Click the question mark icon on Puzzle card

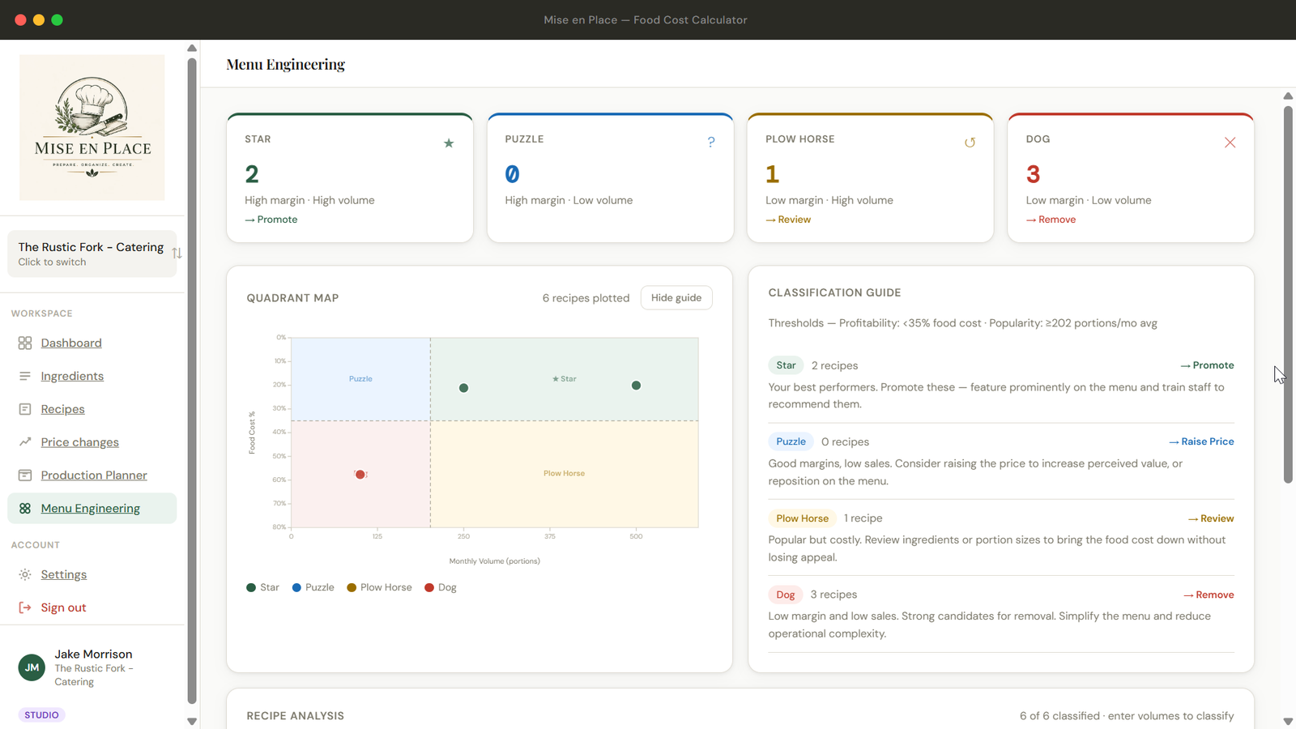click(711, 143)
